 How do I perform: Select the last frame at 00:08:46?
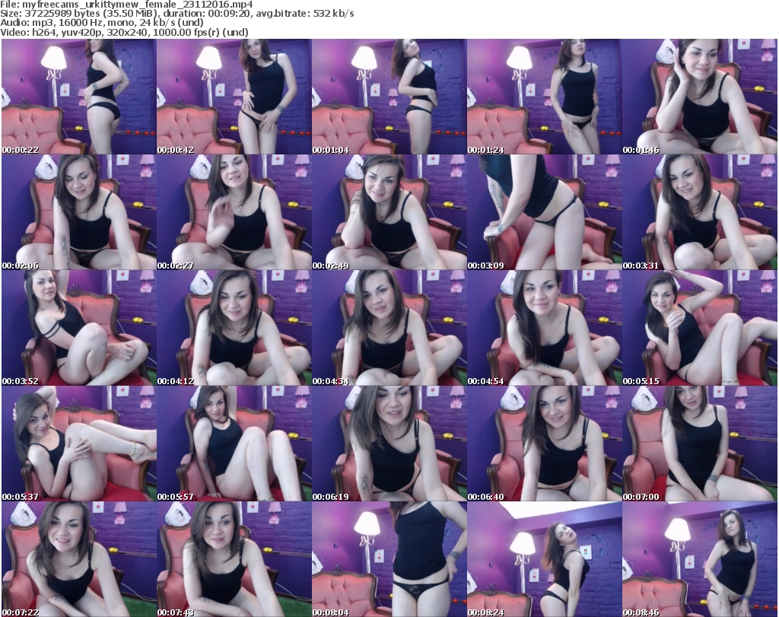click(x=700, y=559)
